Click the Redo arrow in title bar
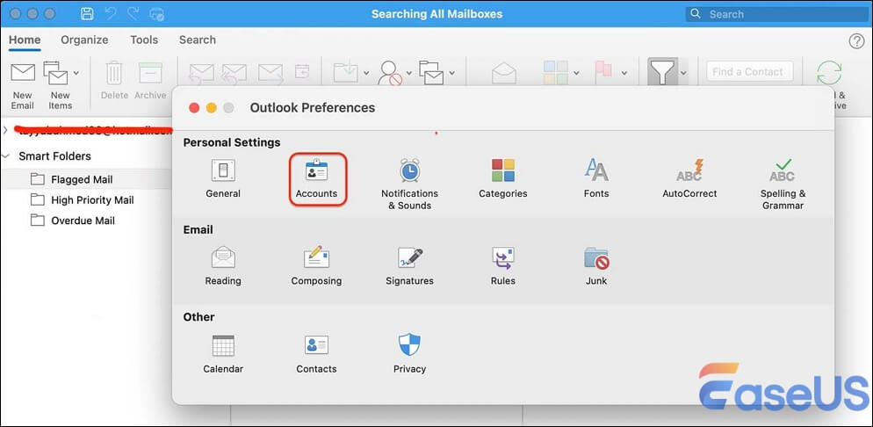Viewport: 873px width, 427px height. [x=133, y=14]
